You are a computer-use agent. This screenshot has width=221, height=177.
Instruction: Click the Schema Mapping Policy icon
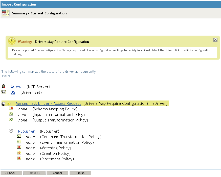coord(11,109)
